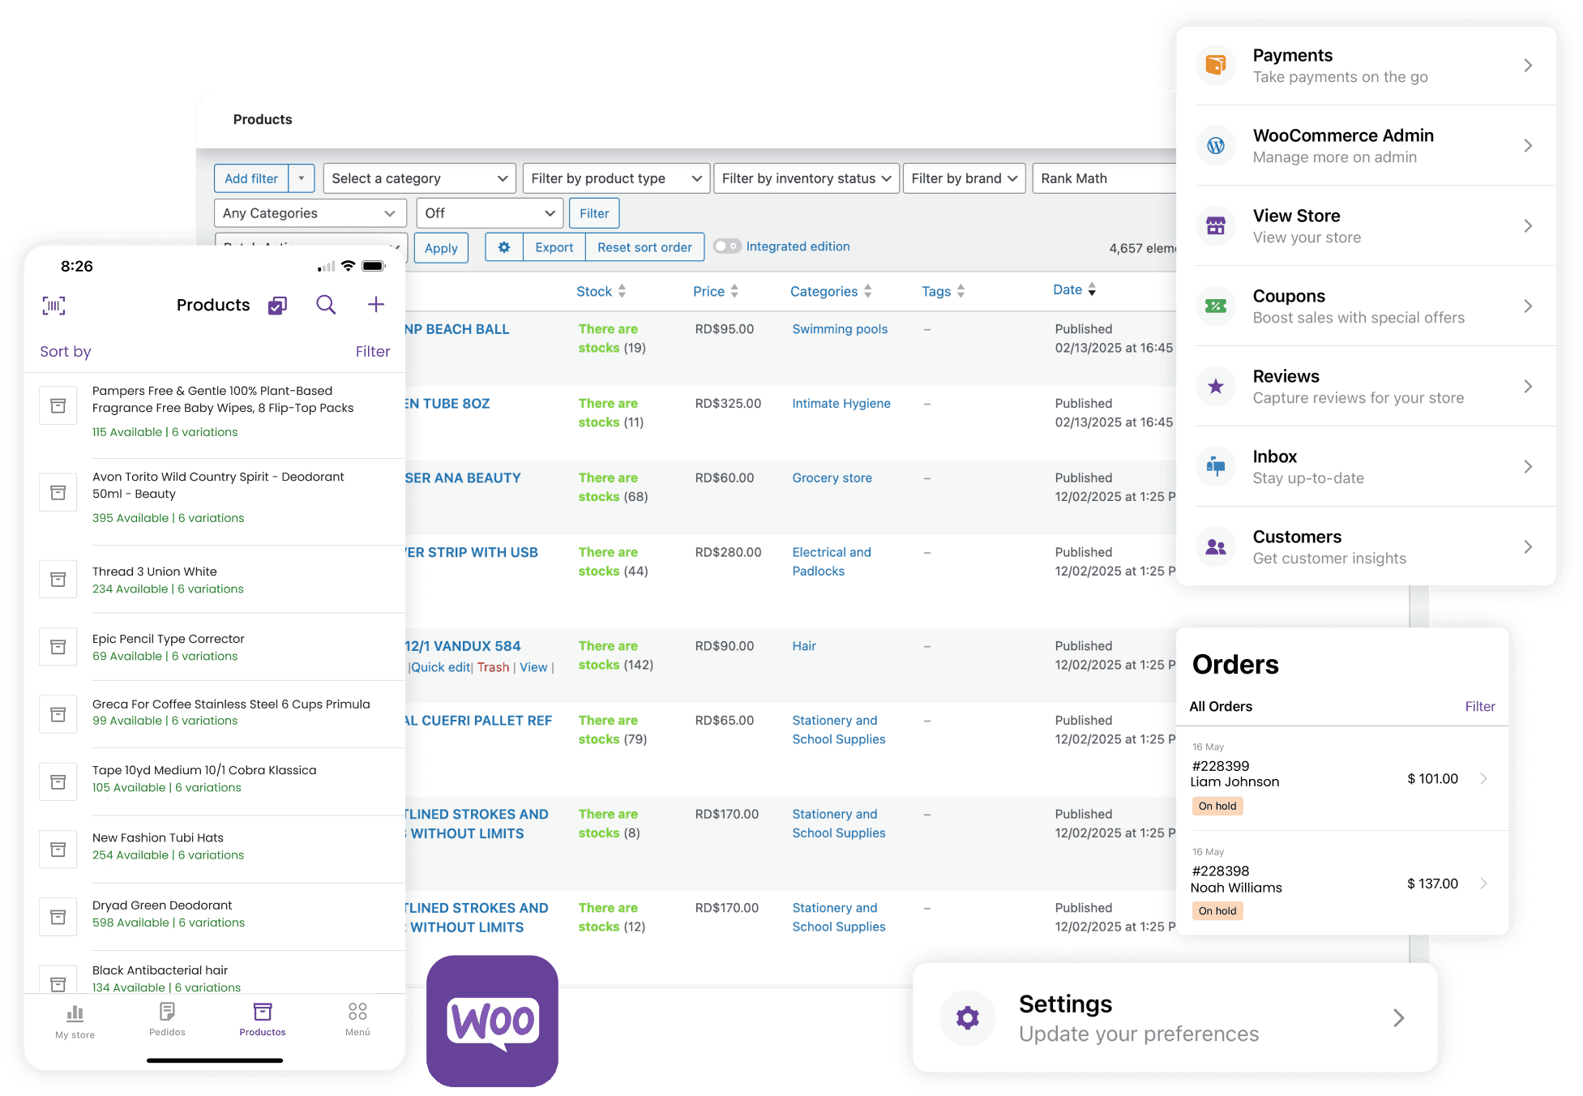This screenshot has width=1583, height=1096.
Task: Open the Any Categories dropdown
Action: [310, 213]
